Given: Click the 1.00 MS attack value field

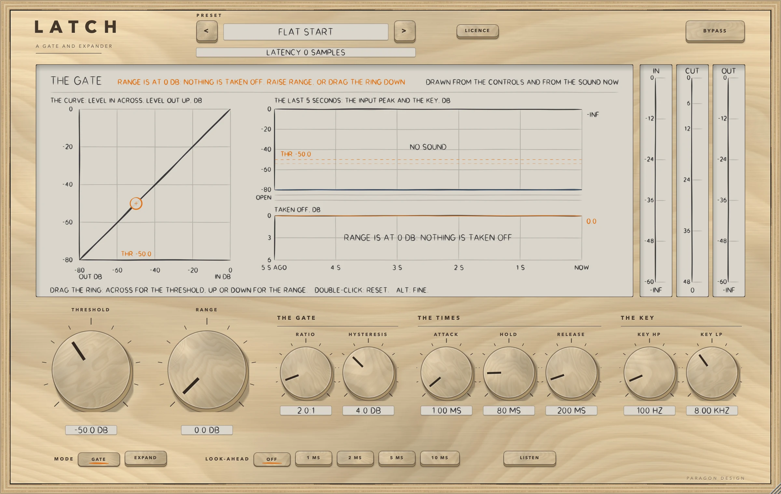Looking at the screenshot, I should [446, 410].
